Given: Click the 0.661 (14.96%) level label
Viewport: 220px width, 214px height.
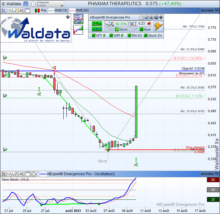Looking at the screenshot, I should (189, 58).
